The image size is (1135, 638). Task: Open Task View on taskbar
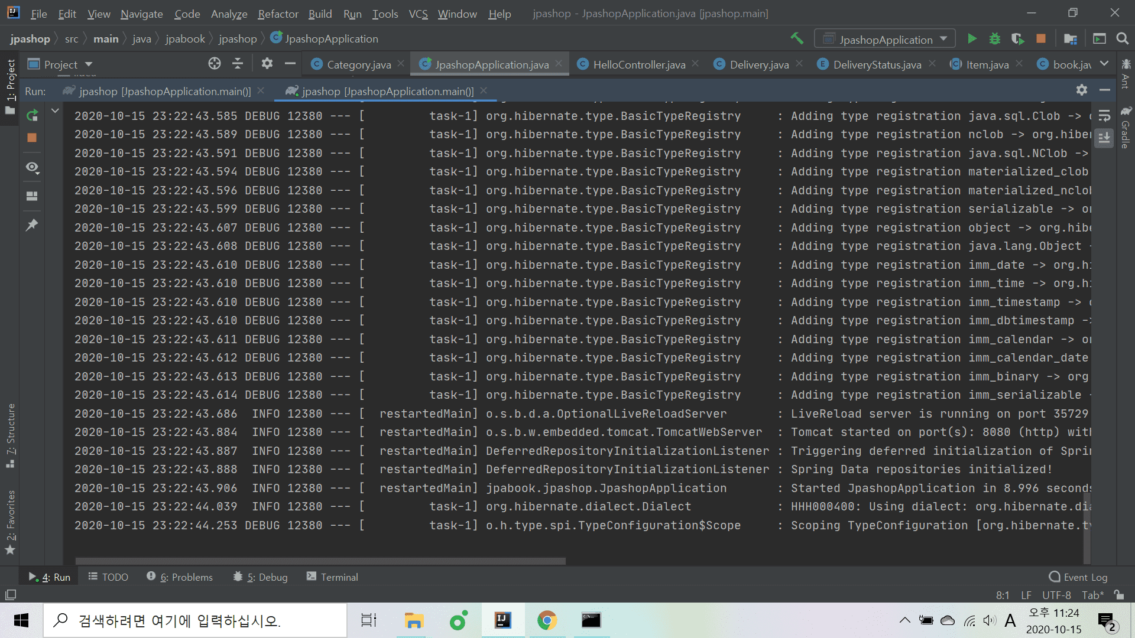coord(369,620)
